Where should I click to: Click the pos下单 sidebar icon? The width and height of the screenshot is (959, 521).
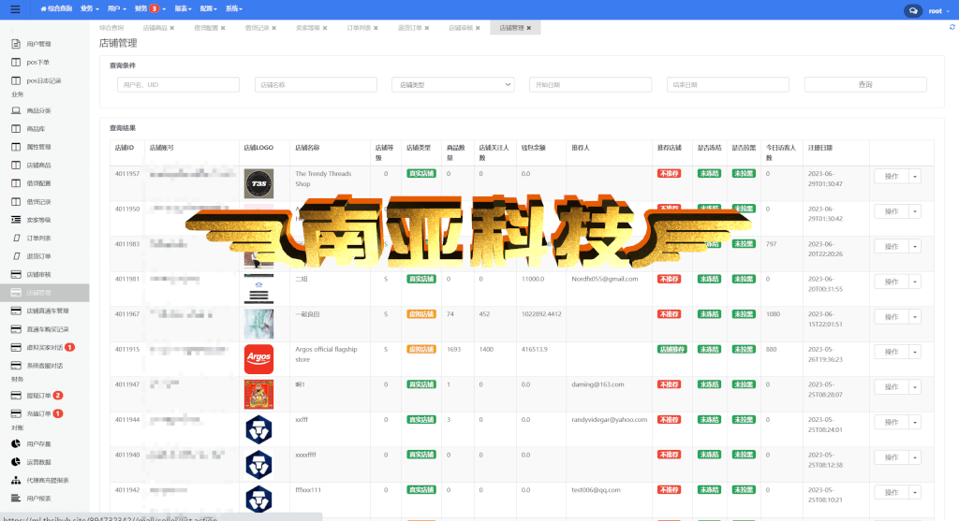click(16, 63)
